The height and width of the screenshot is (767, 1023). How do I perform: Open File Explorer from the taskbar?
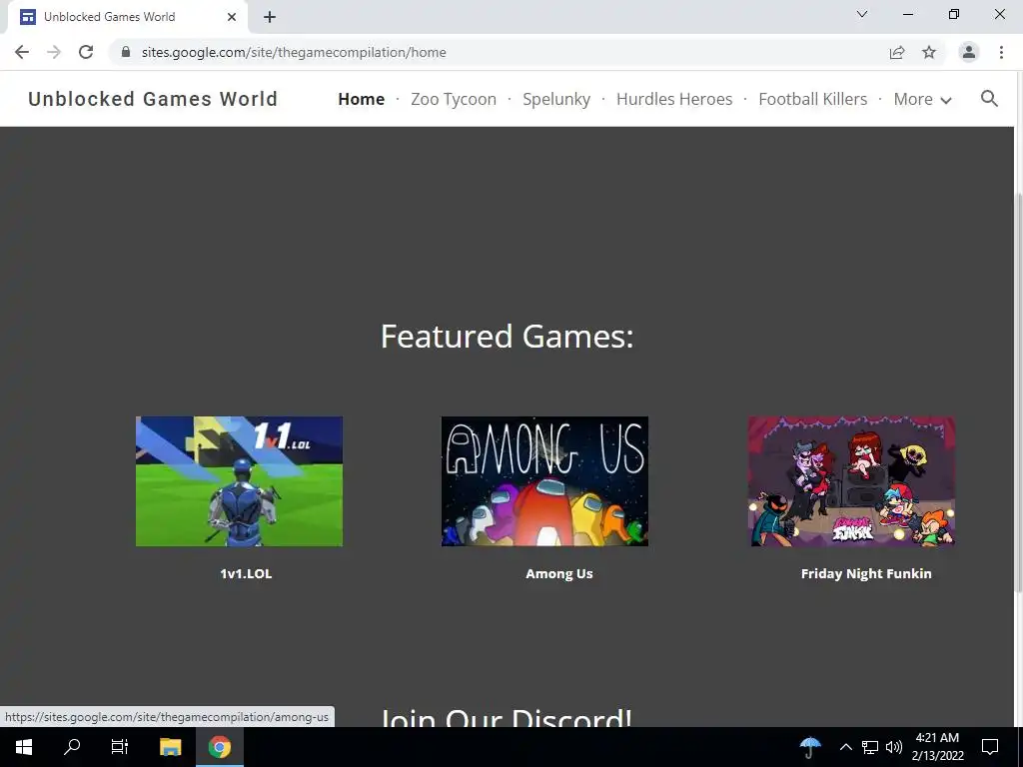point(170,747)
